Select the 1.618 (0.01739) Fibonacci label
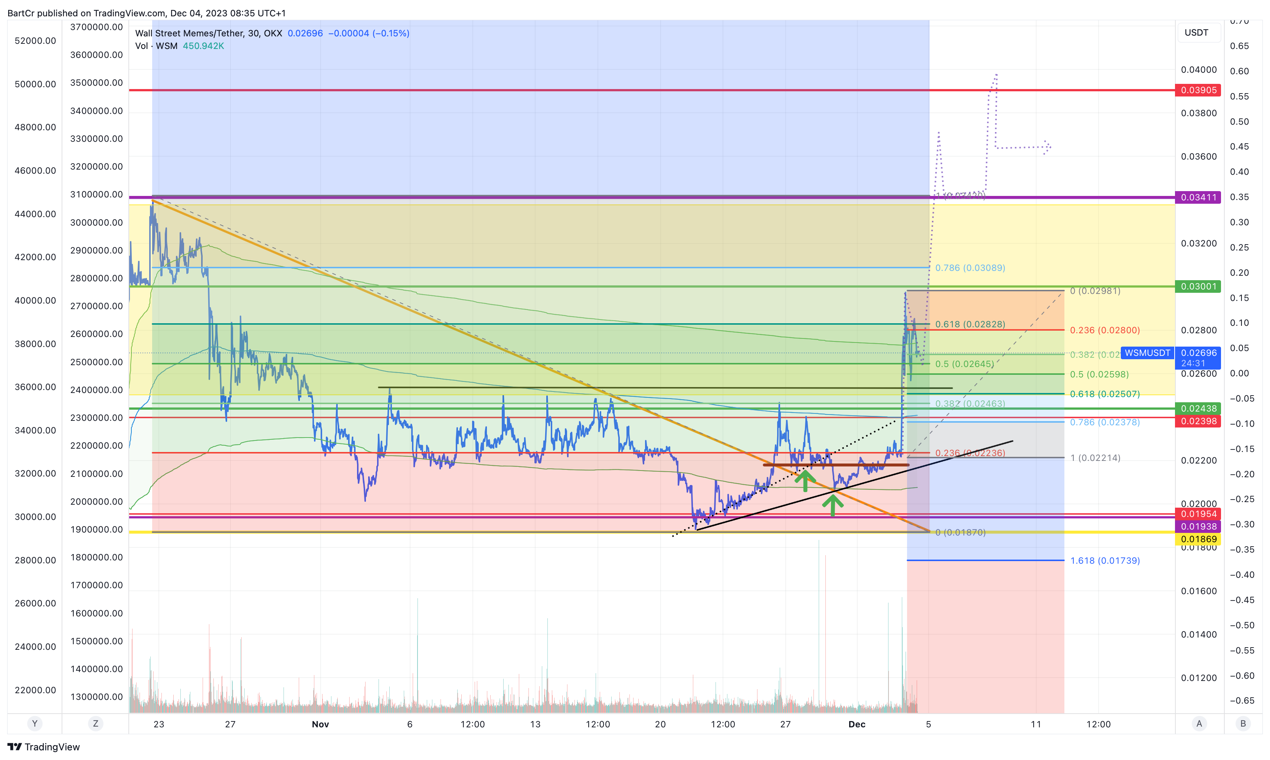Viewport: 1270px width, 760px height. [1104, 560]
